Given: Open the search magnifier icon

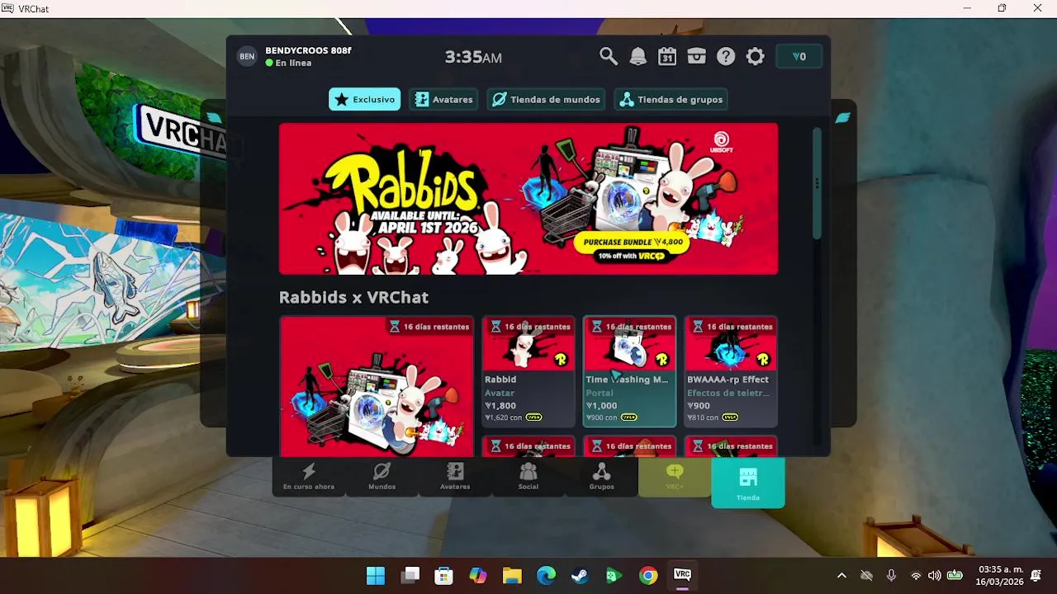Looking at the screenshot, I should click(608, 56).
